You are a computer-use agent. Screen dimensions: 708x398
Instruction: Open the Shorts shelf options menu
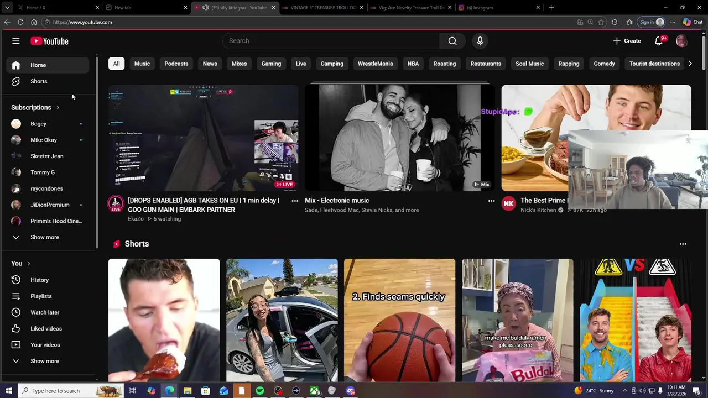683,244
